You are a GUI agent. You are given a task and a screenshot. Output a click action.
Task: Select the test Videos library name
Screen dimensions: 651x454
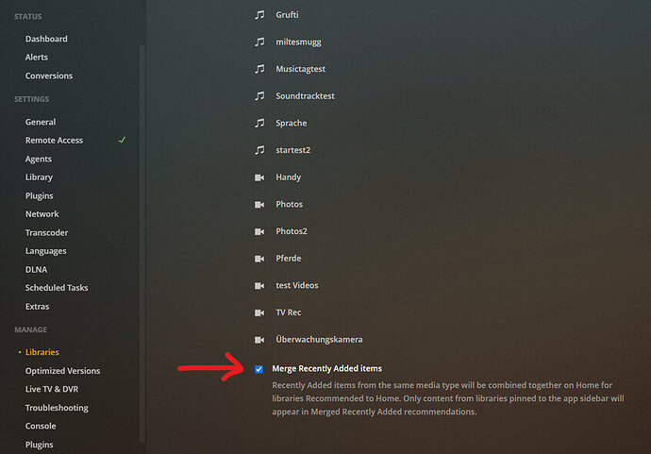pyautogui.click(x=297, y=286)
